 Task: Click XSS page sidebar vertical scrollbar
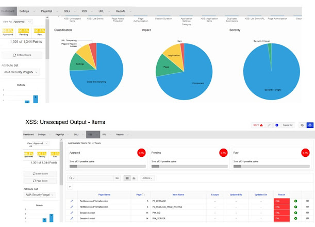tap(61, 163)
